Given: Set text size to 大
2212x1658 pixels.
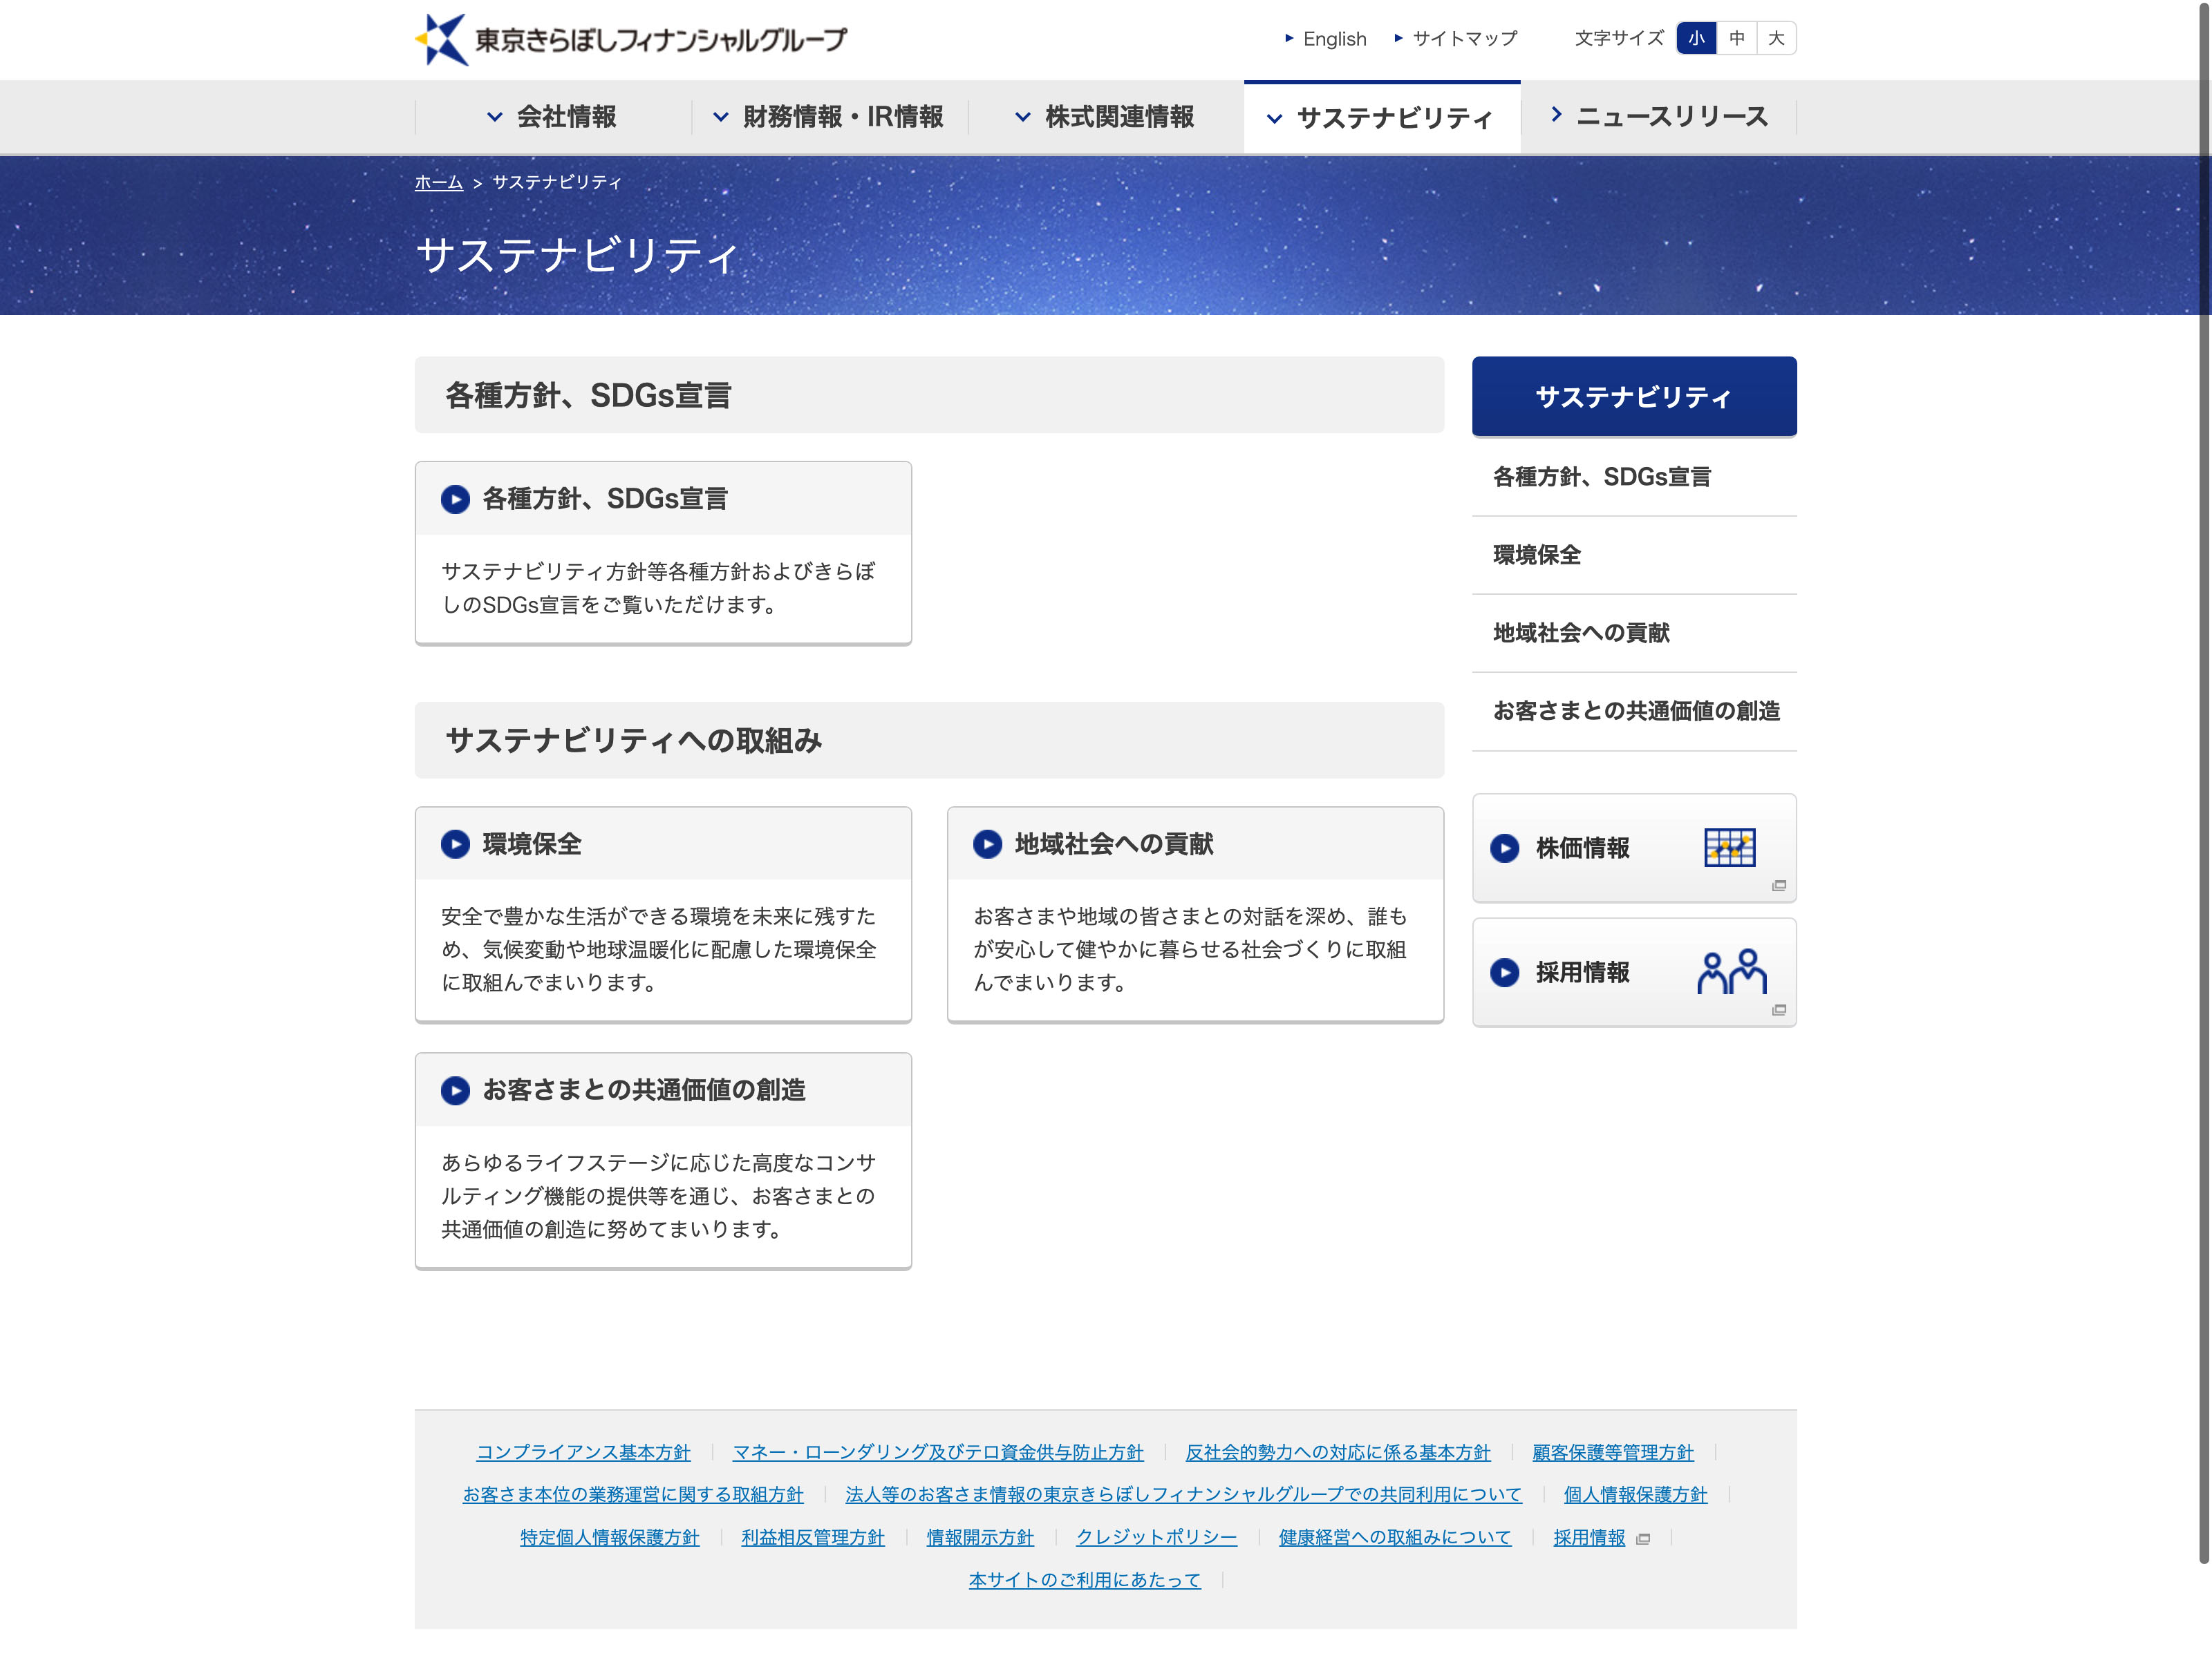Looking at the screenshot, I should click(1776, 38).
